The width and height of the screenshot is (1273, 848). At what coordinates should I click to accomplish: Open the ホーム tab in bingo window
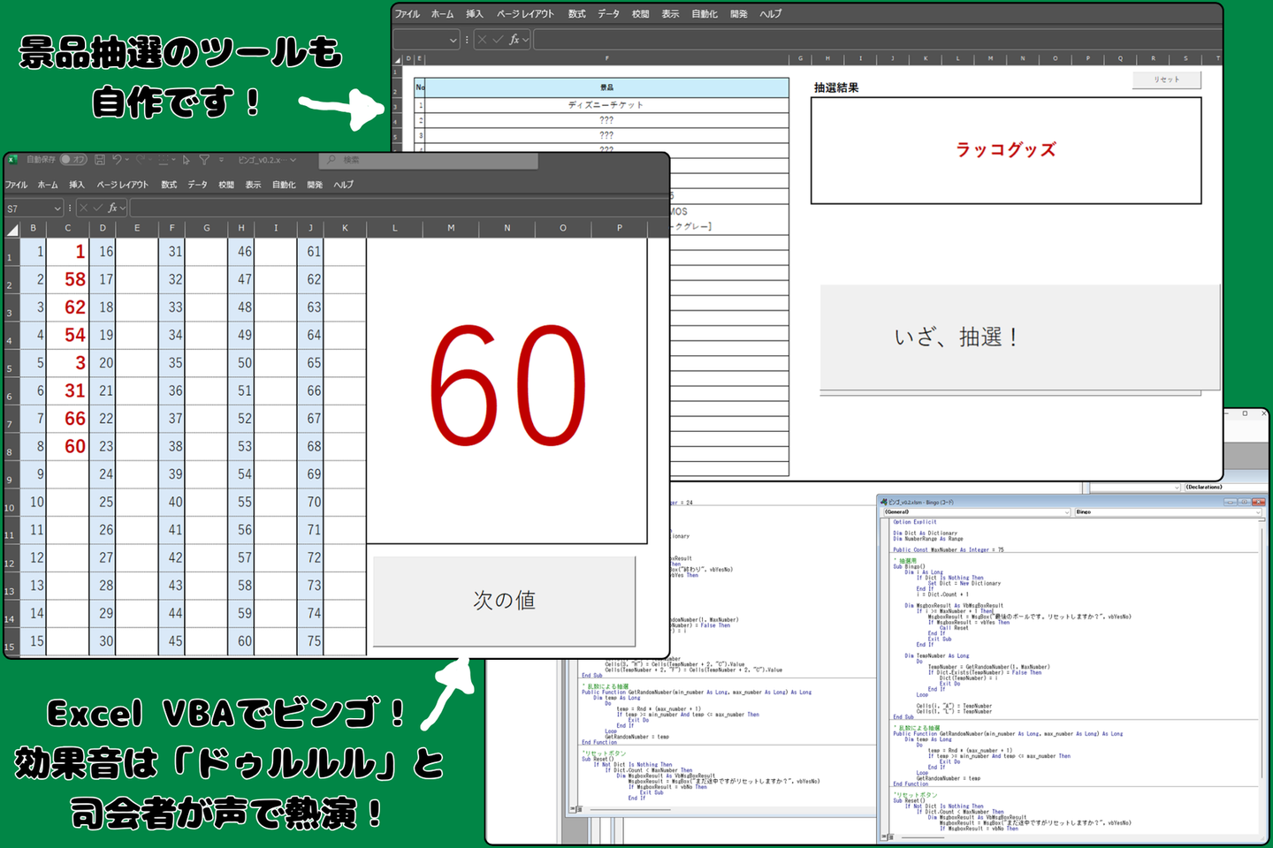click(48, 185)
